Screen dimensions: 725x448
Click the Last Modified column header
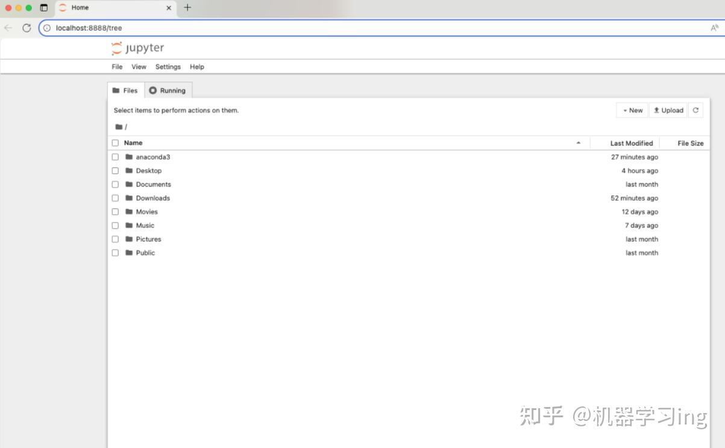click(x=631, y=143)
